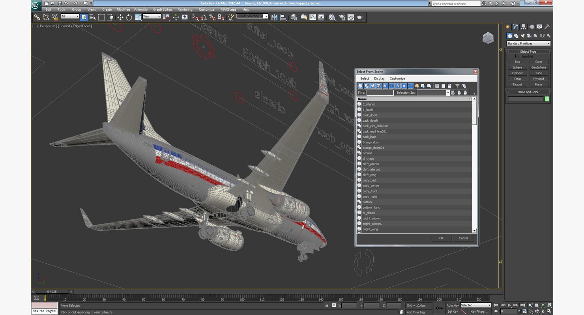The height and width of the screenshot is (315, 584).
Task: Toggle Display Lights filter in dialog
Action: tap(372, 85)
